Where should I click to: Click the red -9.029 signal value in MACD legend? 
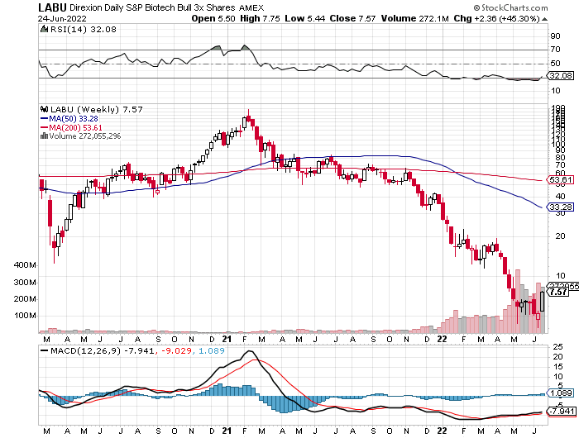[175, 350]
